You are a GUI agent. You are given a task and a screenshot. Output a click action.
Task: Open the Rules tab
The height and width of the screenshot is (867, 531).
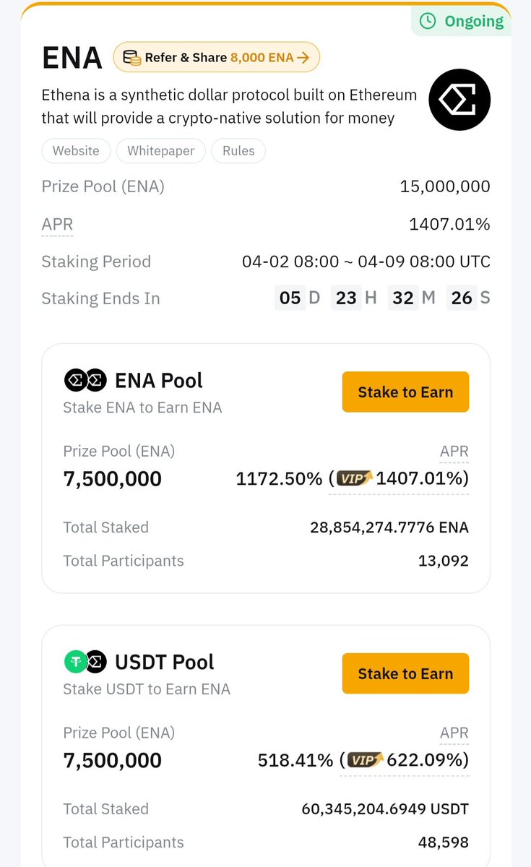[238, 151]
